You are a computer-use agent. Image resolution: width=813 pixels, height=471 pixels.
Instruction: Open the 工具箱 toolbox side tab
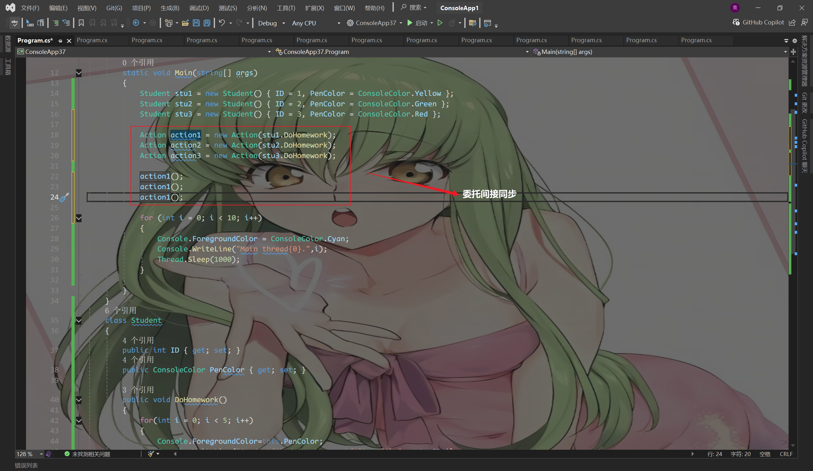(8, 67)
